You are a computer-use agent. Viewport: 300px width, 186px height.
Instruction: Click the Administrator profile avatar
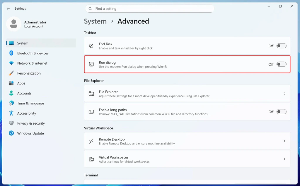(x=13, y=24)
